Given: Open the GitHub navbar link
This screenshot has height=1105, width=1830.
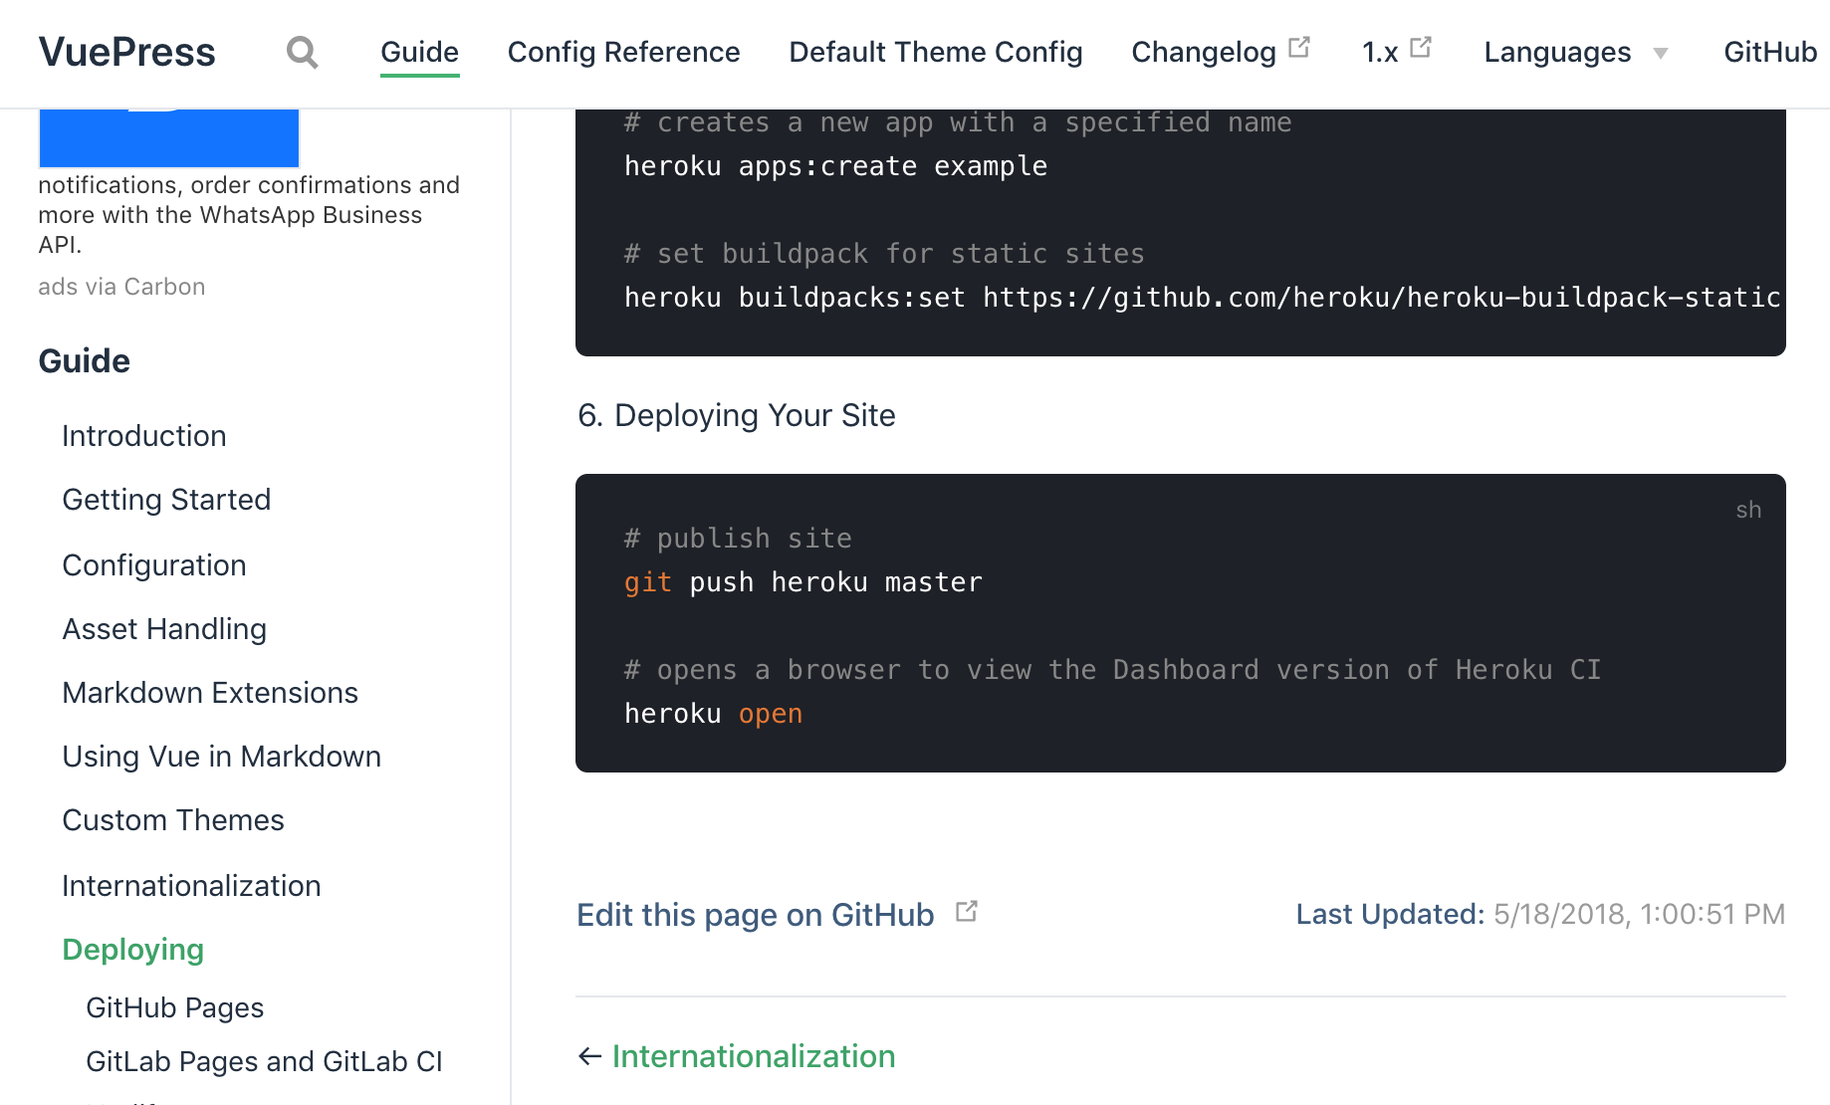Looking at the screenshot, I should point(1770,52).
